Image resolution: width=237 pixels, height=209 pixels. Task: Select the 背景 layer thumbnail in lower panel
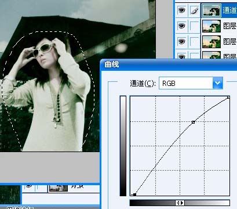coord(59,188)
